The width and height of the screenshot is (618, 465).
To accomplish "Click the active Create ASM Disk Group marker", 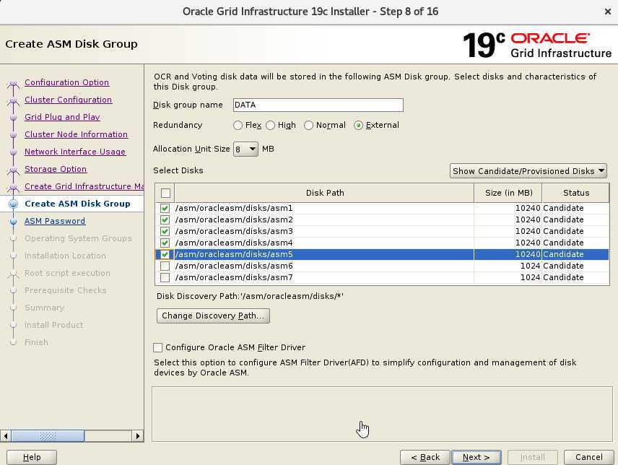I will (14, 204).
